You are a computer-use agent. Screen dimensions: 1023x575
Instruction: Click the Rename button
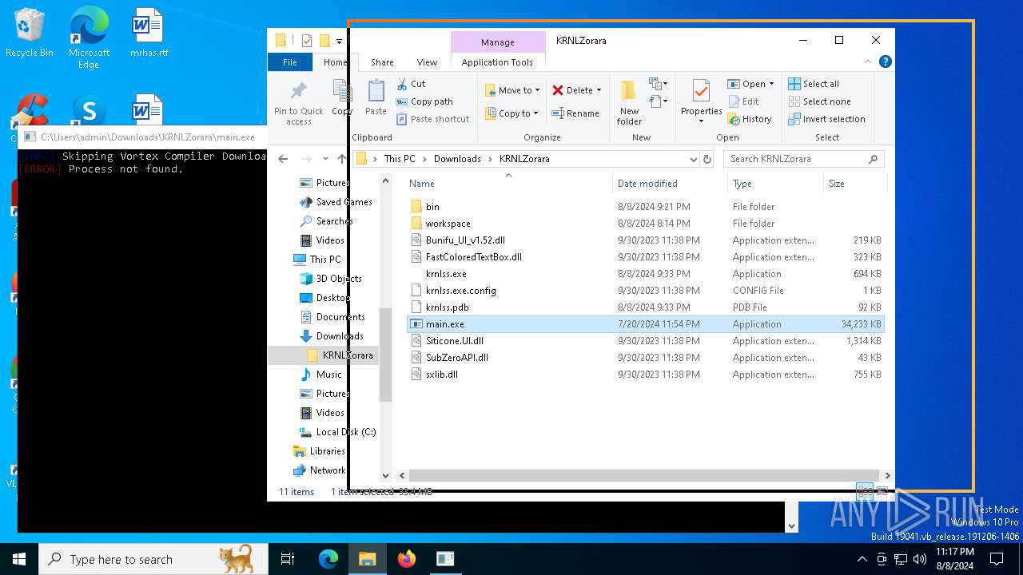coord(575,113)
